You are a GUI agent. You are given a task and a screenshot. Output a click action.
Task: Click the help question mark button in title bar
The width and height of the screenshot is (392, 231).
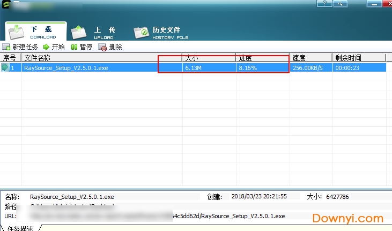point(324,4)
